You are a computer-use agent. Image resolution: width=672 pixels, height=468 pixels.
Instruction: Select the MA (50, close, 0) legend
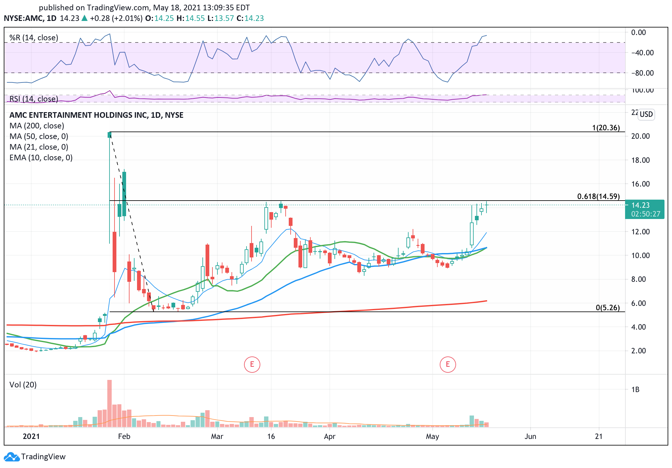point(39,136)
